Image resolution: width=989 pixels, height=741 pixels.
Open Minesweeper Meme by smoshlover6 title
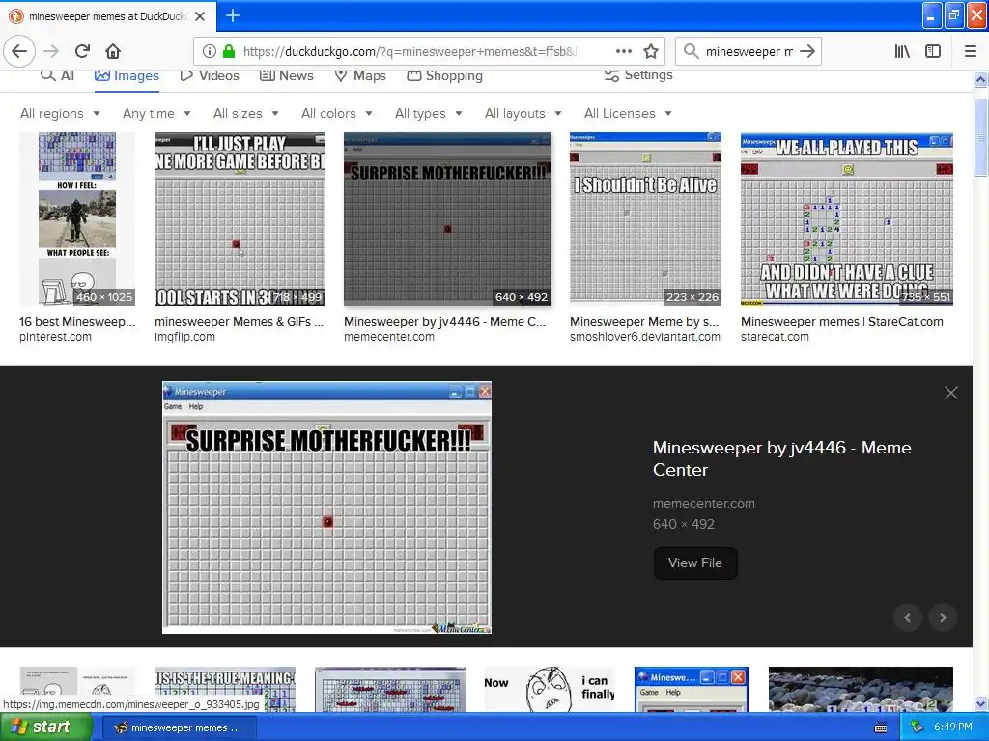tap(644, 322)
